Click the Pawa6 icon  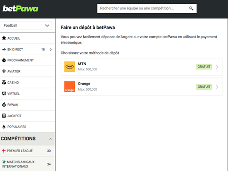pos(4,104)
